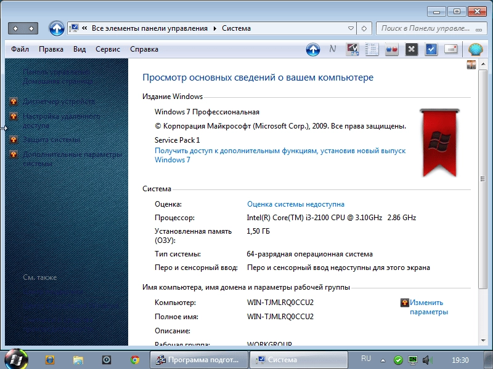Viewport: 493px width, 369px height.
Task: Open Дополнительные параметры системы link
Action: coord(72,159)
